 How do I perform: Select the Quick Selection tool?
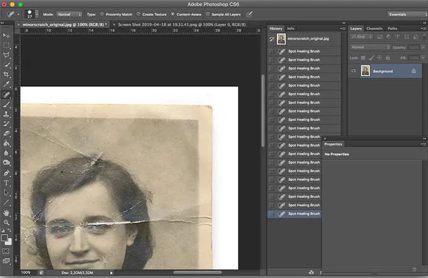tap(6, 65)
